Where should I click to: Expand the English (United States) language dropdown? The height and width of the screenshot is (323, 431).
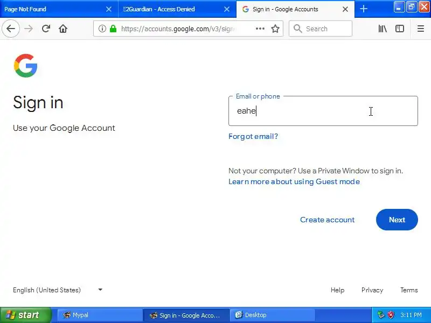coord(58,290)
